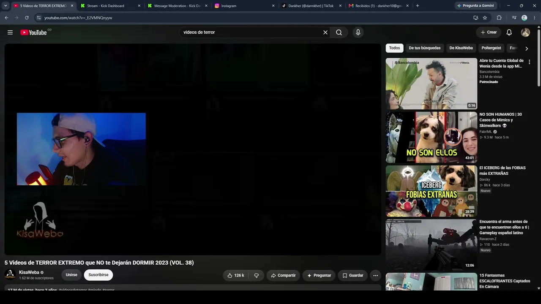Open a new browser tab
Viewport: 541px width, 304px height.
[418, 6]
